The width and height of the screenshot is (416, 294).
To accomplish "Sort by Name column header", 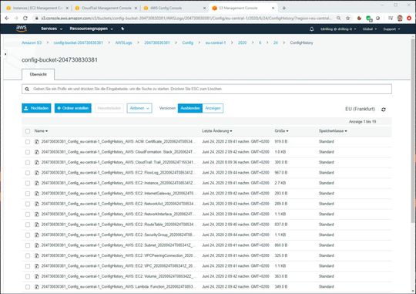I will tap(41, 131).
